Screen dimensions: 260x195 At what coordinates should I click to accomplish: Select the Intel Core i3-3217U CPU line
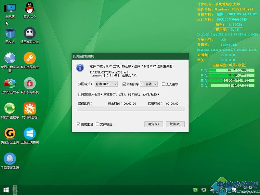click(x=227, y=34)
